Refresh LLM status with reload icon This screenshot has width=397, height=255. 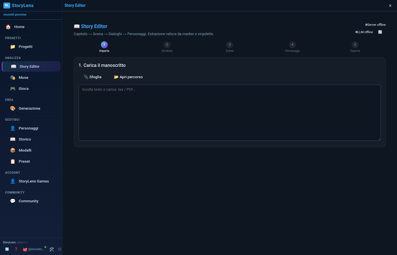pos(380,32)
